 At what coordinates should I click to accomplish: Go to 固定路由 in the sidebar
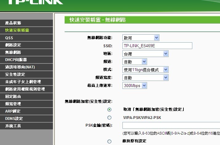pos(26,97)
